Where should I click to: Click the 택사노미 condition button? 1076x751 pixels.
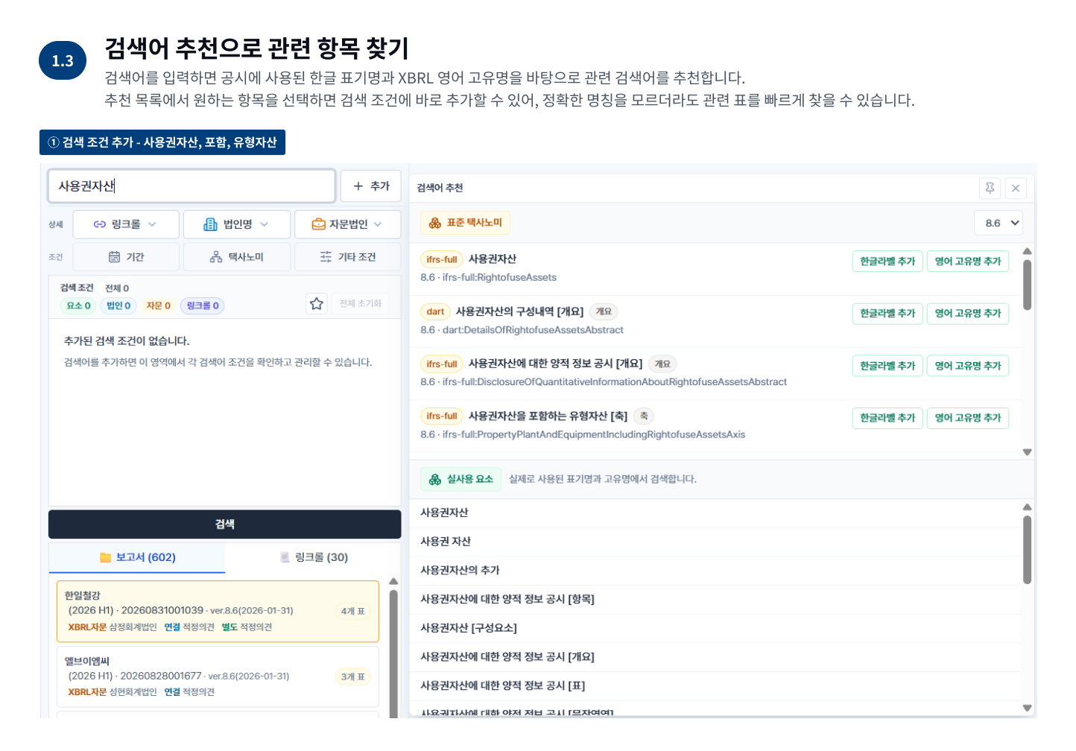[237, 257]
